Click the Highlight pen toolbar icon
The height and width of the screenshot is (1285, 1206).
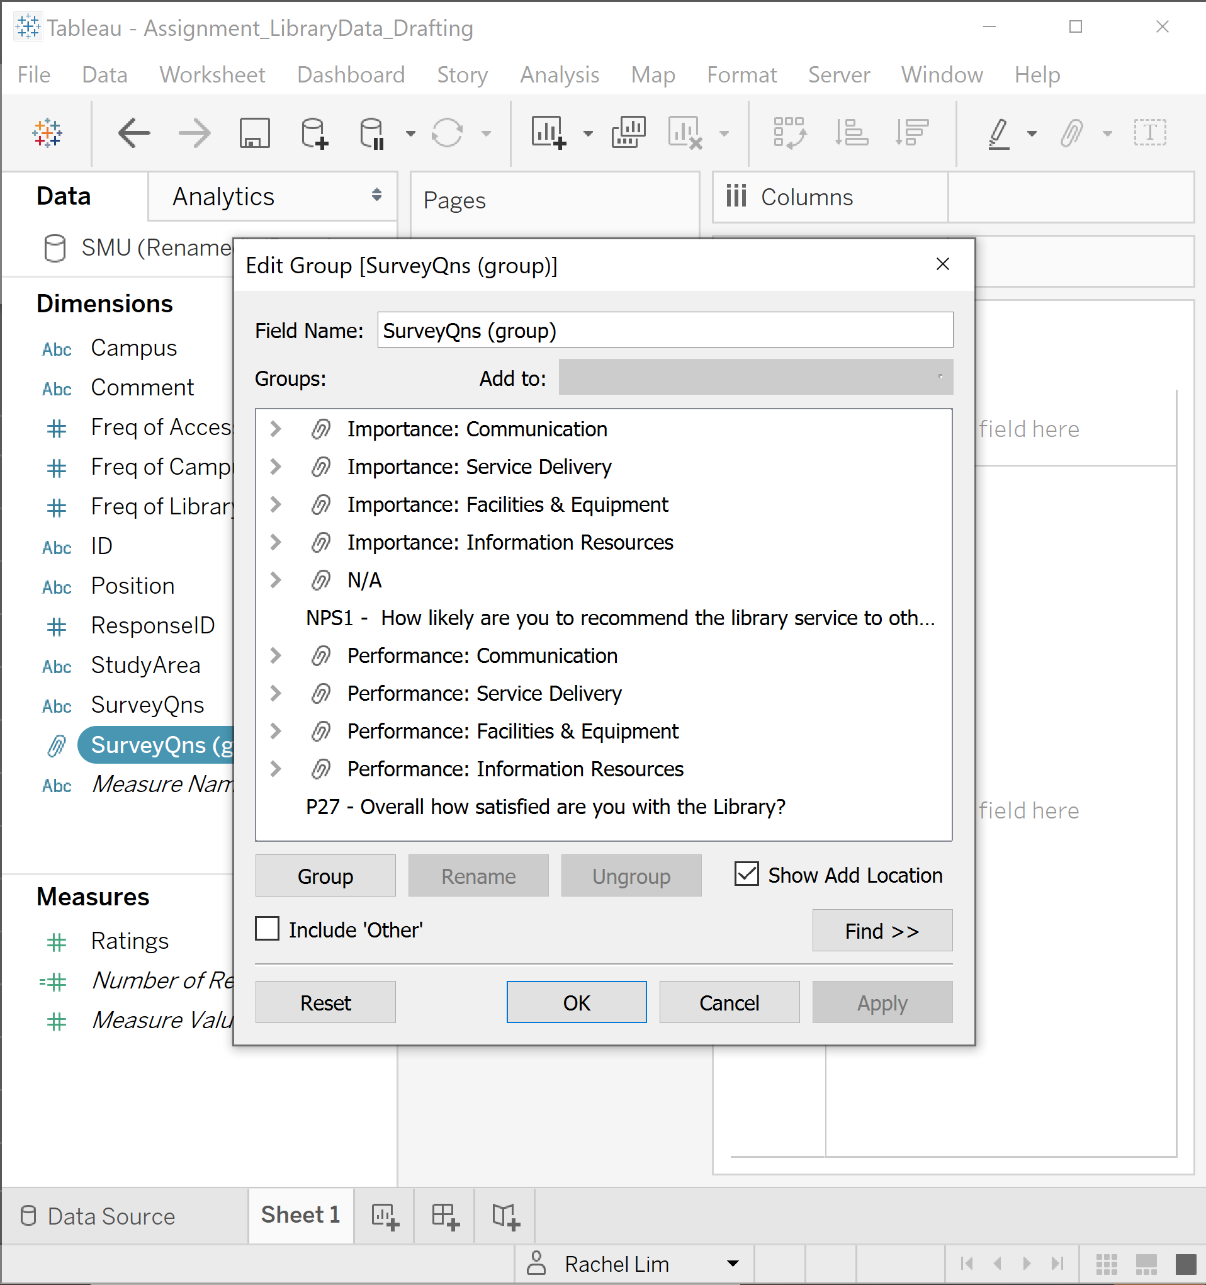tap(998, 134)
